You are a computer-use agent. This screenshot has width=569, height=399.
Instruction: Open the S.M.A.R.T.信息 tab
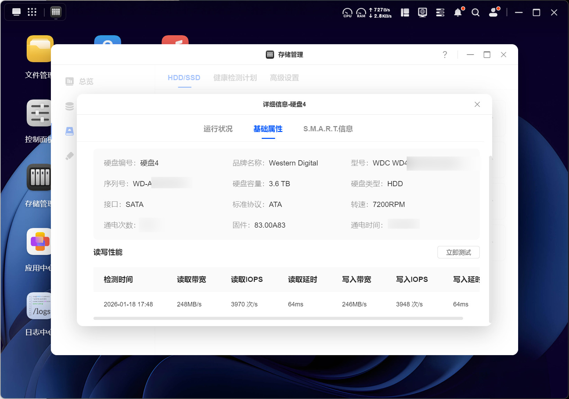point(328,129)
